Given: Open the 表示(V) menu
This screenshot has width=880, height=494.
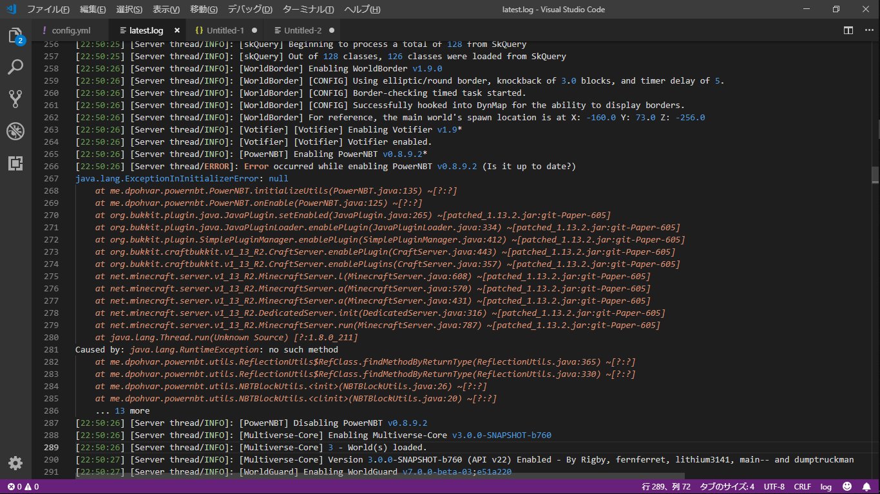Looking at the screenshot, I should (166, 10).
